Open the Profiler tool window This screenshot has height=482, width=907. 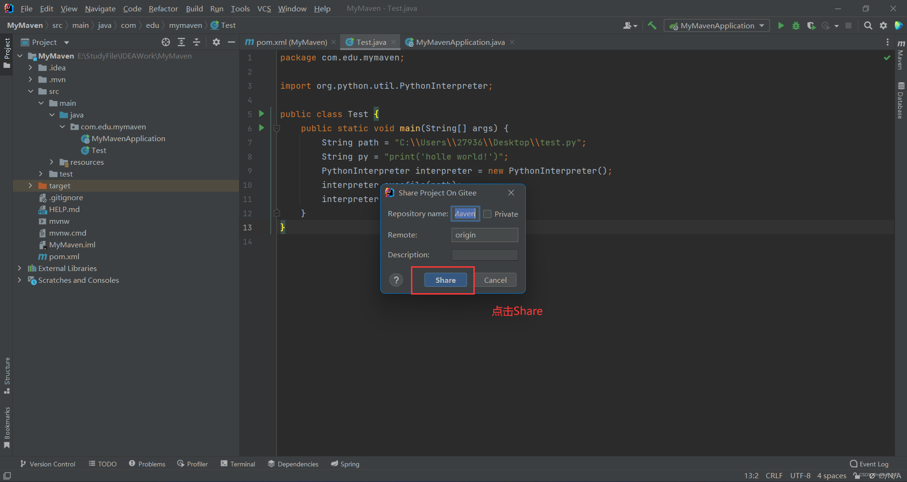pos(192,464)
